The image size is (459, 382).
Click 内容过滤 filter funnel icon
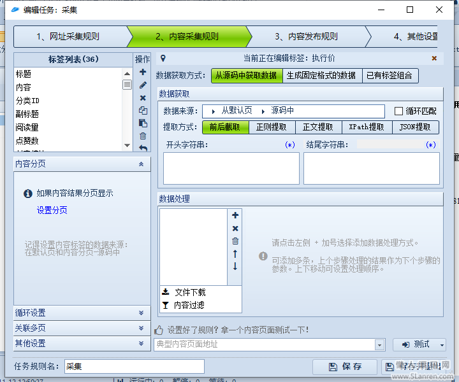(x=165, y=305)
